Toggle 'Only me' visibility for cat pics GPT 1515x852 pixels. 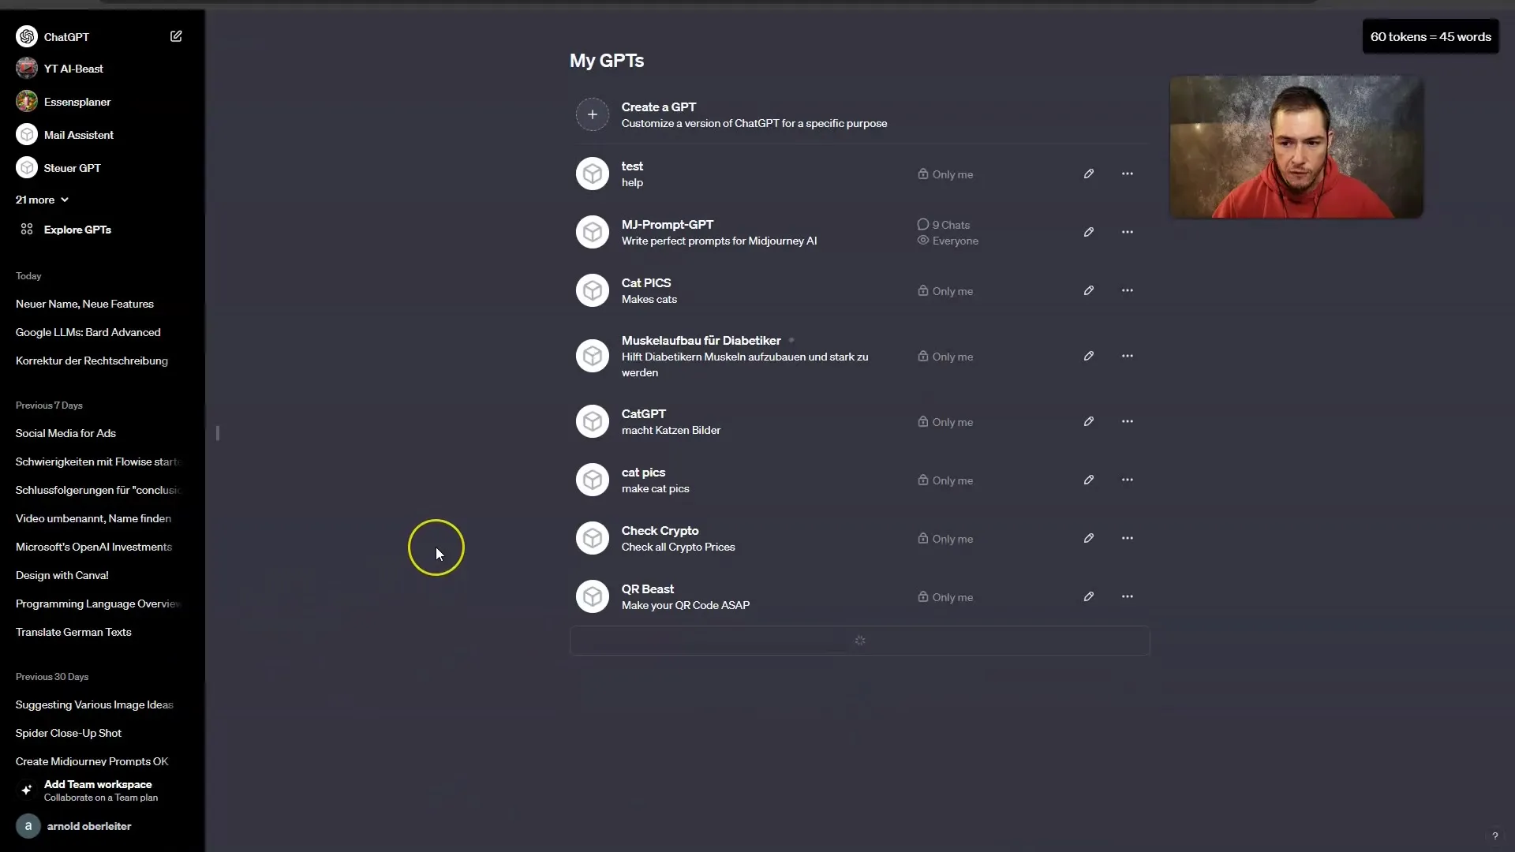click(x=945, y=480)
